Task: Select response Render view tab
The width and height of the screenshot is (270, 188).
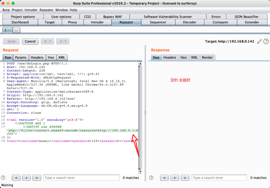Action: pyautogui.click(x=207, y=57)
